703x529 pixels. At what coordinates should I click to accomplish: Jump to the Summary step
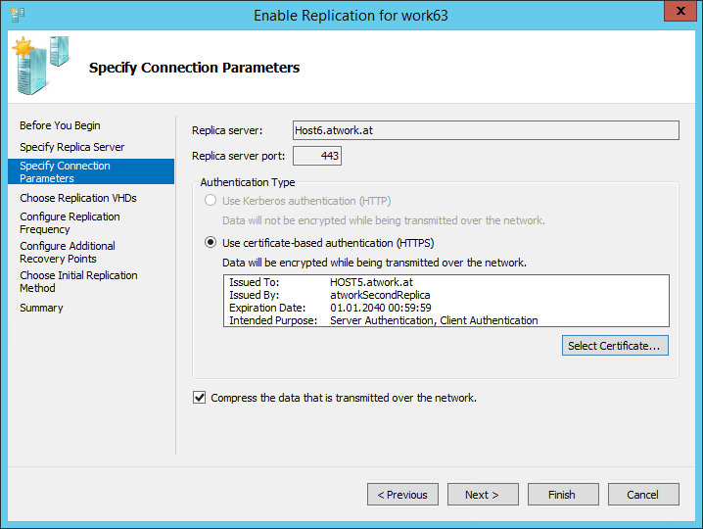pyautogui.click(x=41, y=308)
